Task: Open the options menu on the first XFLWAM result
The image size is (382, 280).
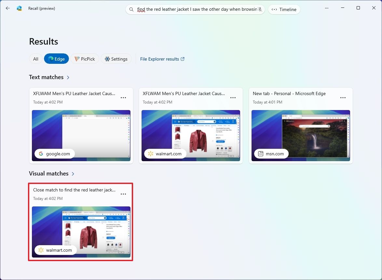Action: 123,98
